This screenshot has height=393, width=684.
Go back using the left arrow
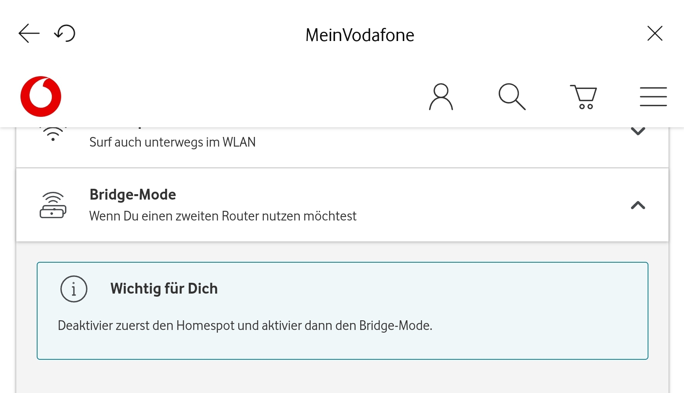click(29, 33)
